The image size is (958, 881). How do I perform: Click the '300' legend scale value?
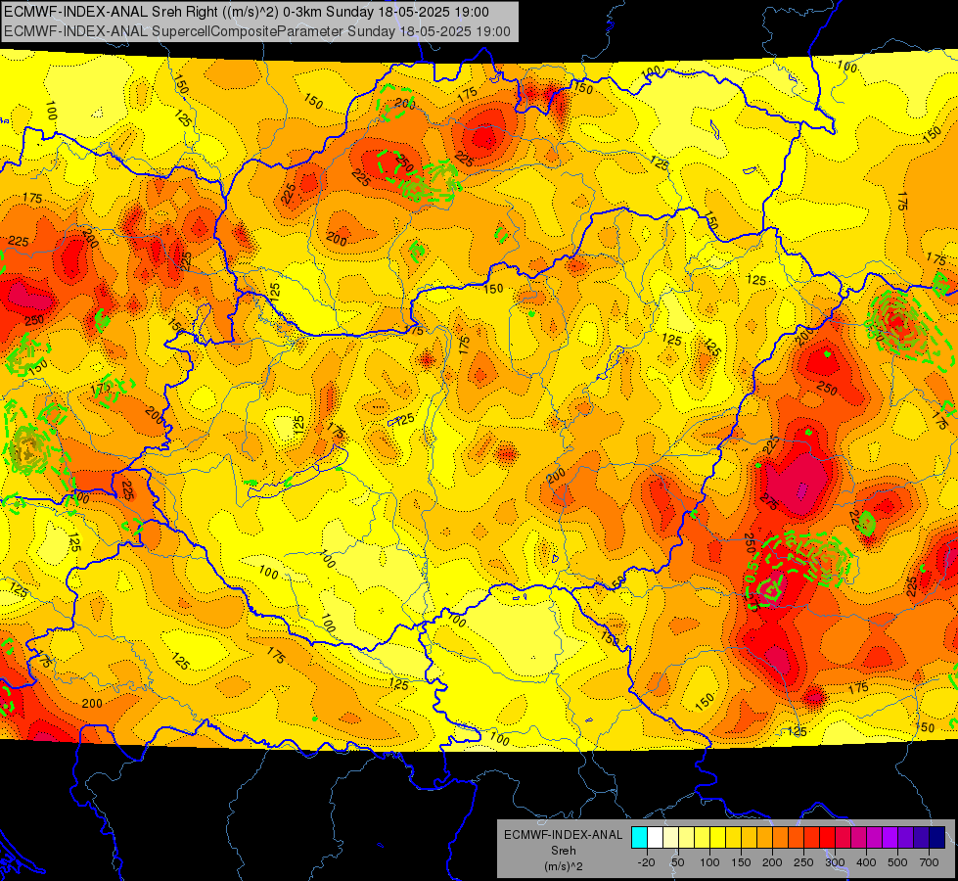coord(836,862)
